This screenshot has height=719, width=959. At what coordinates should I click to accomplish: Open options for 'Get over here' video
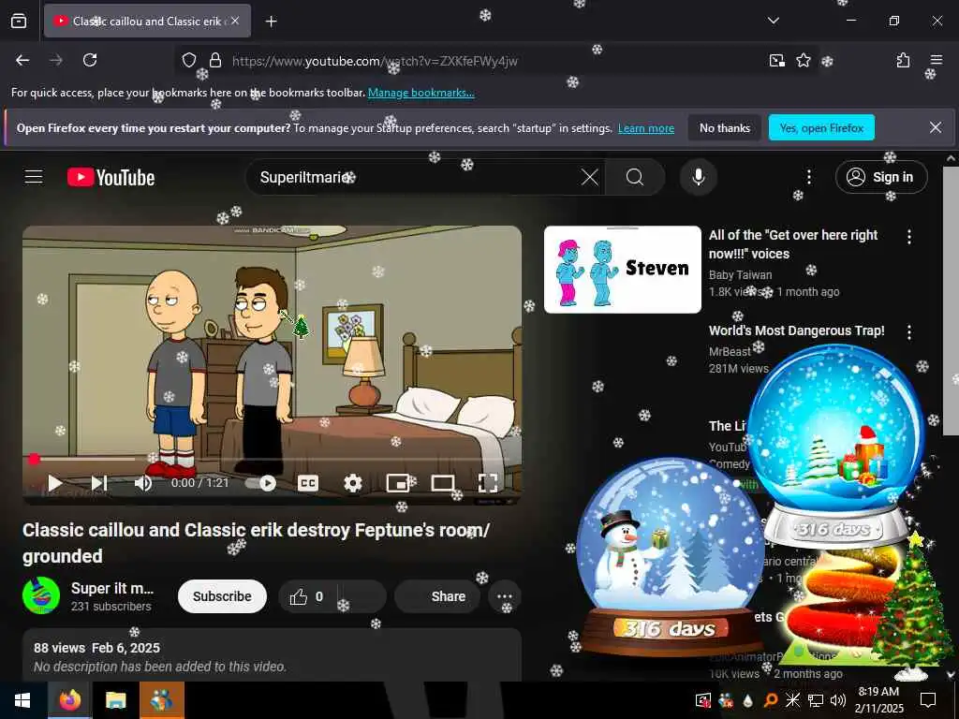[908, 237]
